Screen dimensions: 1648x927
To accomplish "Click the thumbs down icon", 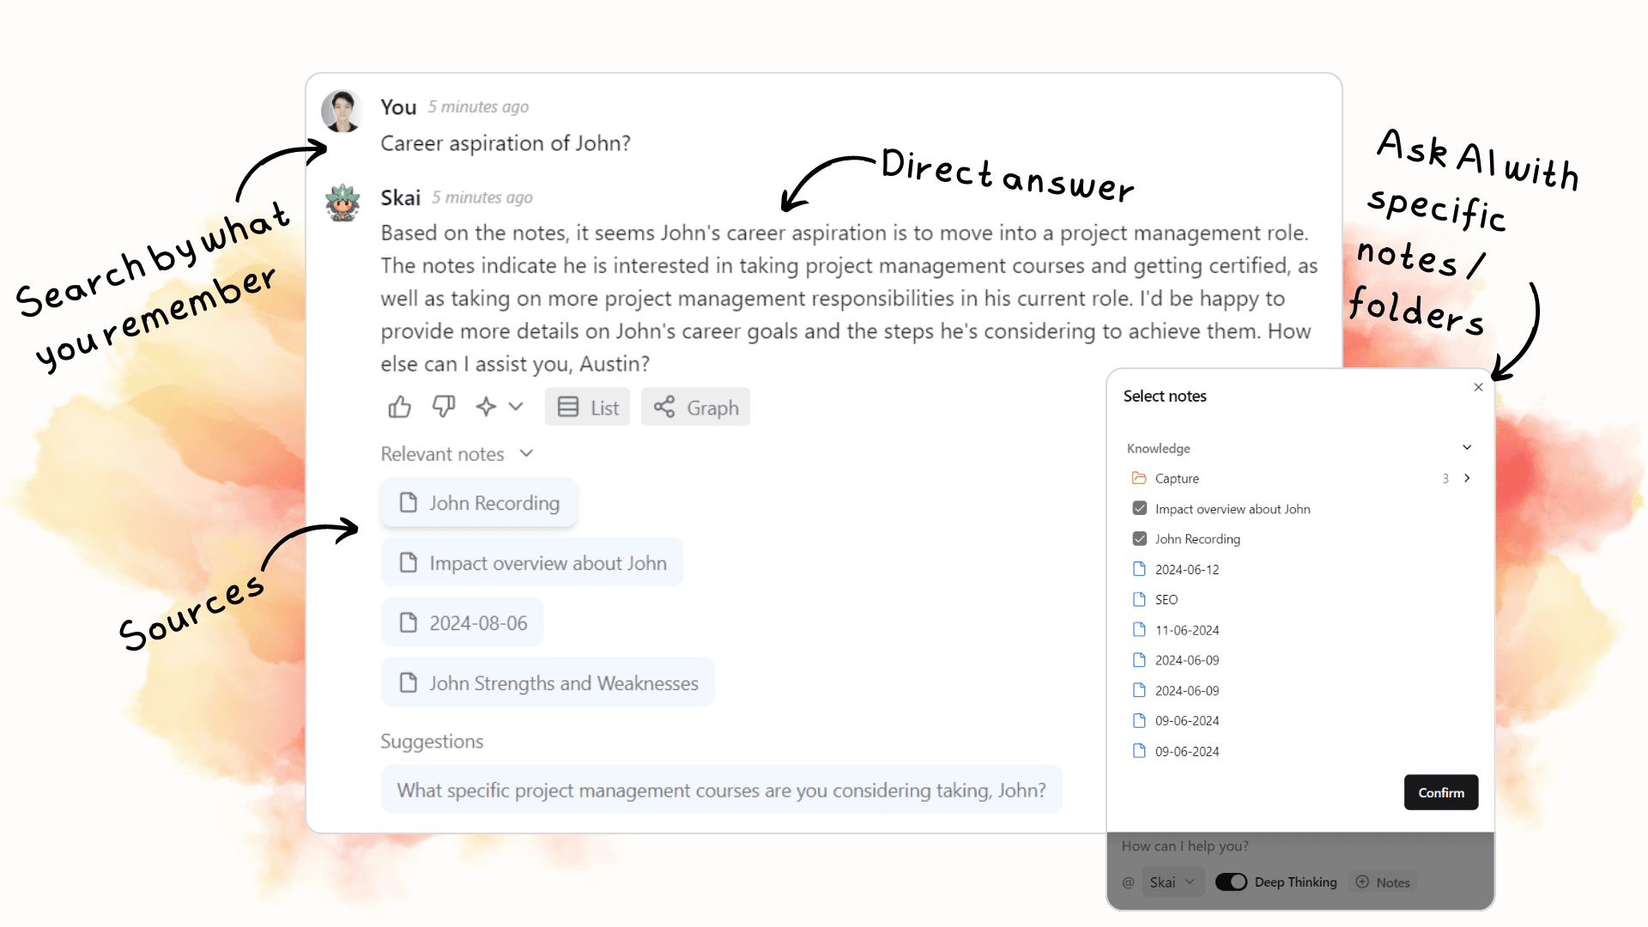I will click(443, 407).
